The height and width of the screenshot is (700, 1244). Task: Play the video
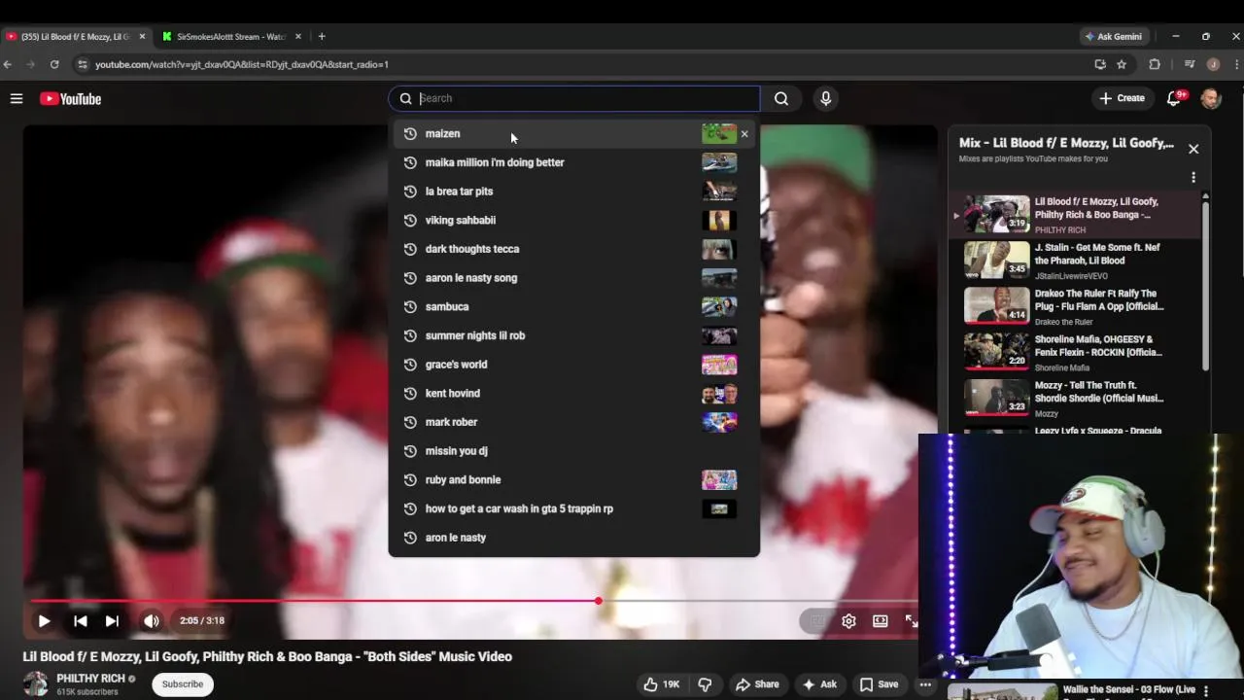[44, 620]
